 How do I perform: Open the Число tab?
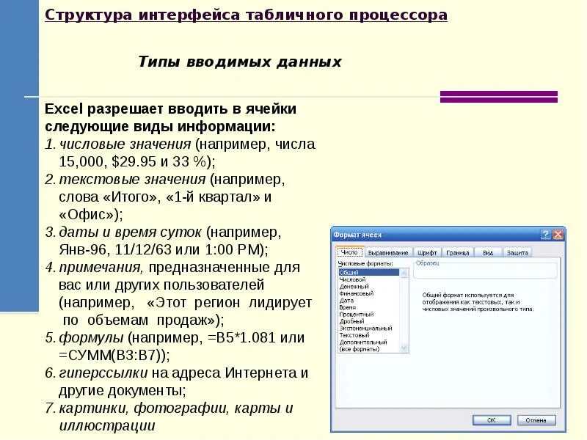[x=350, y=252]
